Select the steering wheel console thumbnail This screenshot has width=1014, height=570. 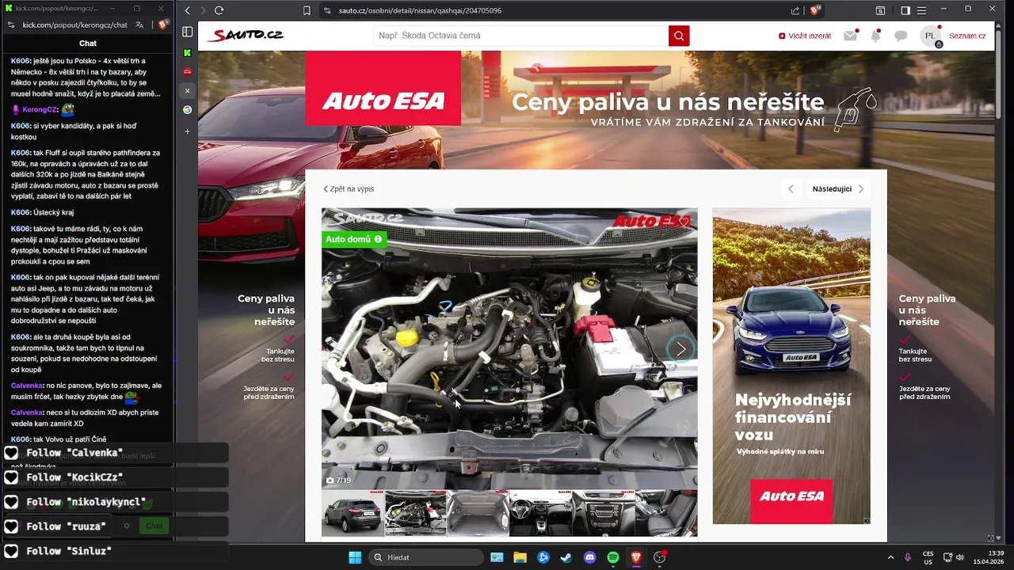(x=603, y=513)
